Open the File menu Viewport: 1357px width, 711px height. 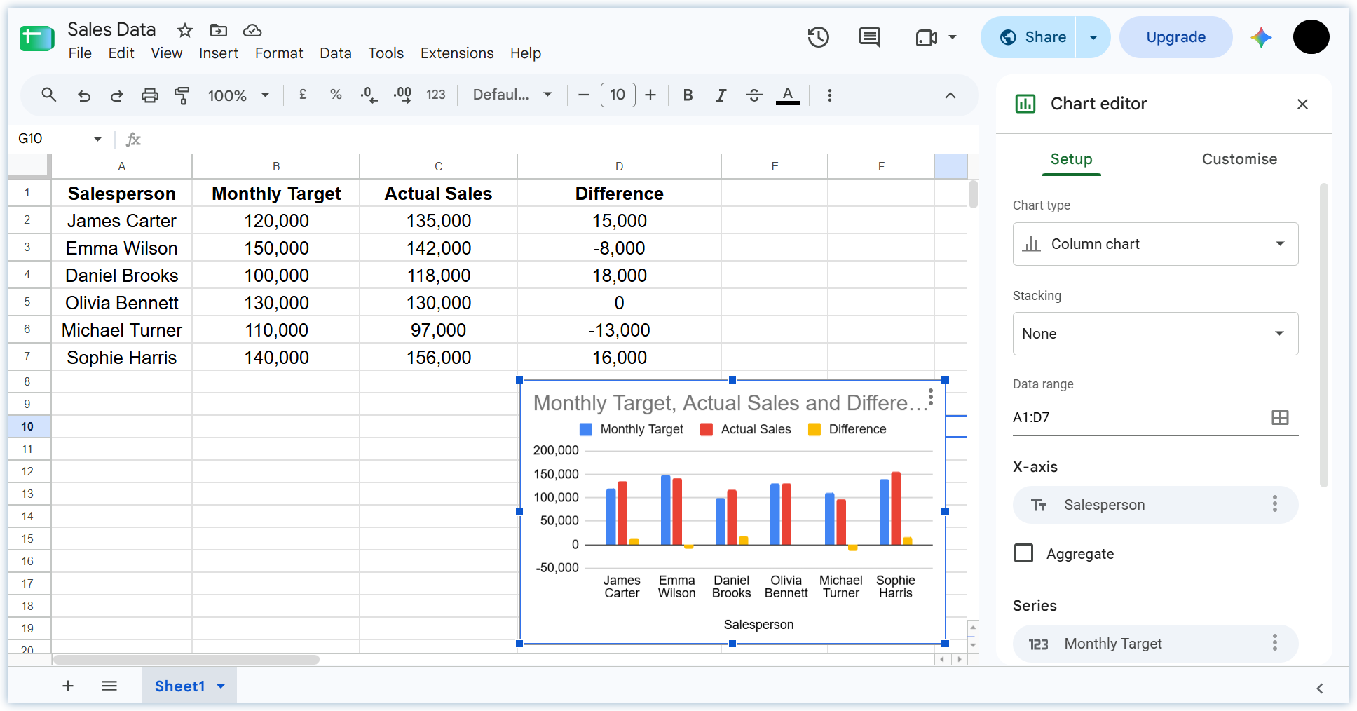click(80, 53)
